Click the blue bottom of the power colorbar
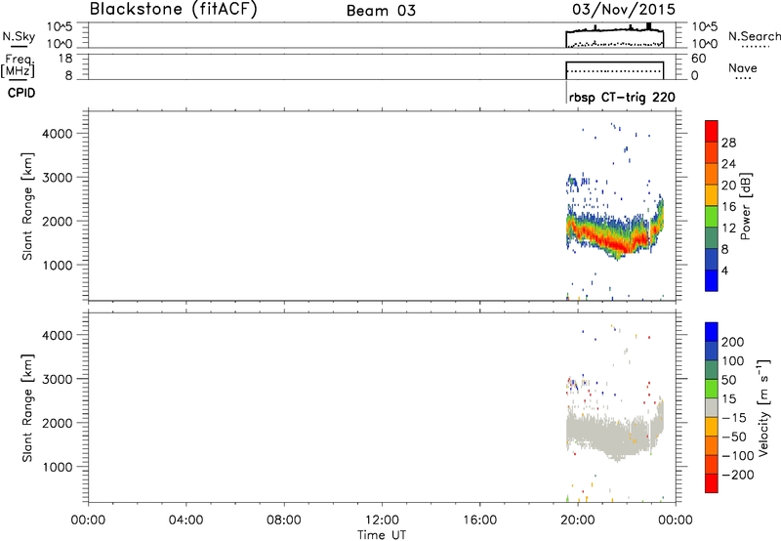This screenshot has height=541, width=781. [x=712, y=280]
